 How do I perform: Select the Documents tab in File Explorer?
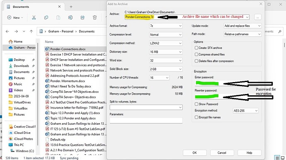(x=34, y=7)
